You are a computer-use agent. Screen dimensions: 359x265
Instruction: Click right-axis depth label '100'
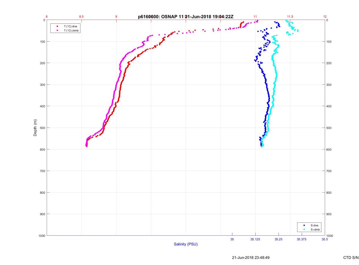329,42
